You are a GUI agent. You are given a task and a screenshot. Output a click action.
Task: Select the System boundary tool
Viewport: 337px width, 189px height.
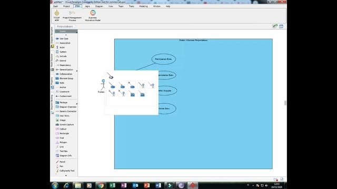point(63,52)
